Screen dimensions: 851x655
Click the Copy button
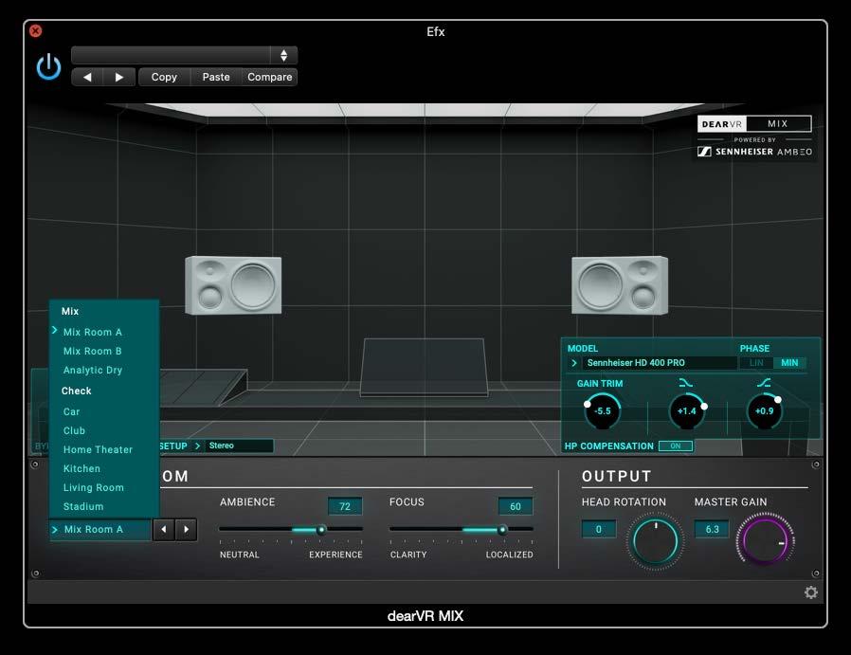pos(164,77)
